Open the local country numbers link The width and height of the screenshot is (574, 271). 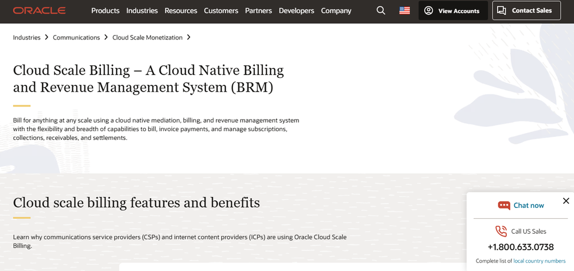pos(539,261)
